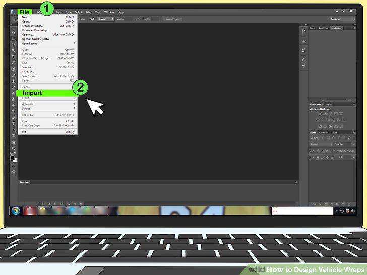This screenshot has width=367, height=275.
Task: Toggle lock position
Action: click(328, 157)
